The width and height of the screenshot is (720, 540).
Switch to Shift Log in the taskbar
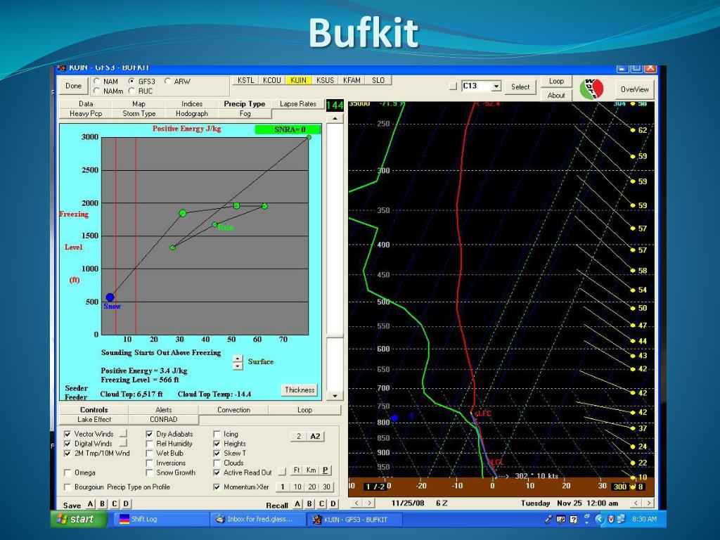[160, 520]
